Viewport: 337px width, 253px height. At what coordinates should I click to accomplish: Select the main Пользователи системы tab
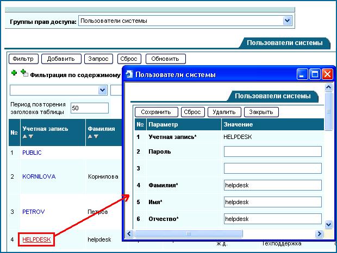tap(284, 43)
